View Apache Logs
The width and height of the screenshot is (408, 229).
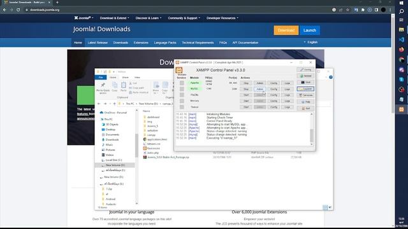click(x=288, y=83)
